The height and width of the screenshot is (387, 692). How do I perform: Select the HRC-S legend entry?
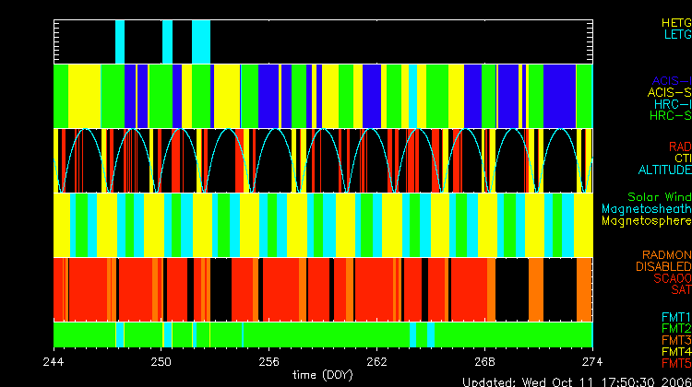(669, 116)
